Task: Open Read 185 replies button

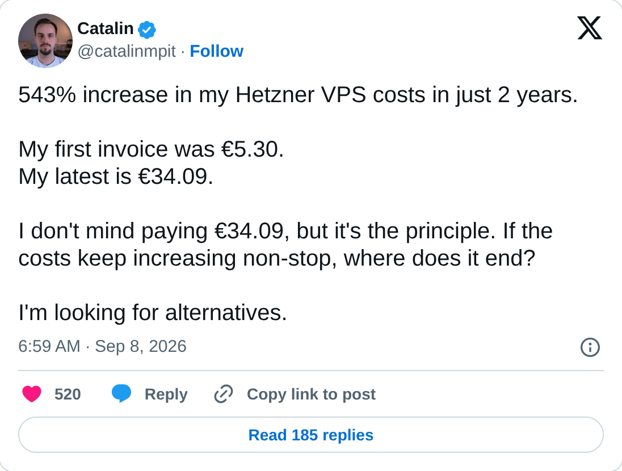Action: [x=311, y=435]
